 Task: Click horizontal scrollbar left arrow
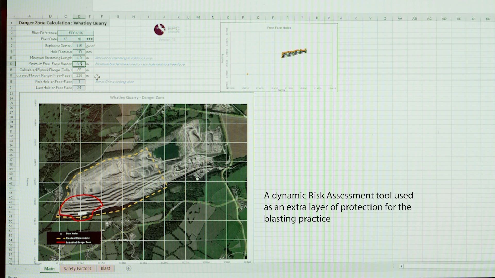401,266
